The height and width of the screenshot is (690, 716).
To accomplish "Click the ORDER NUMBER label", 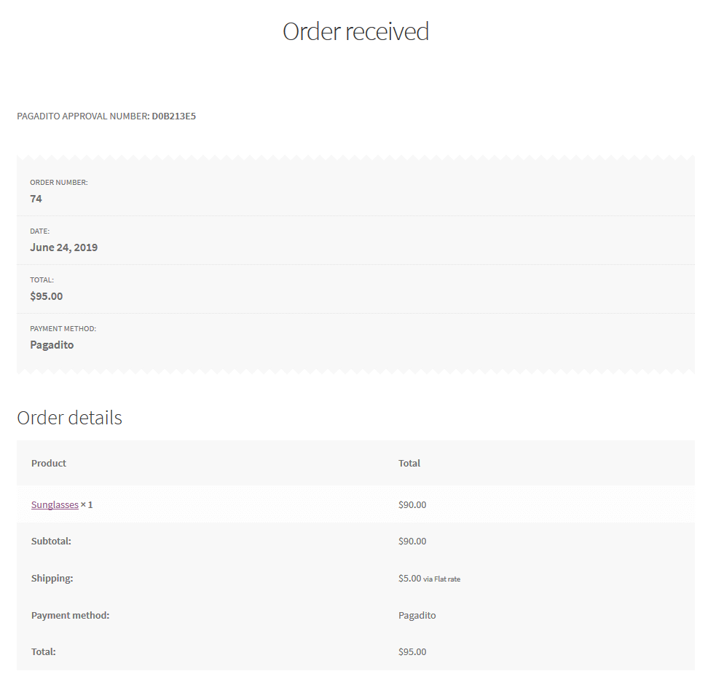I will 58,183.
